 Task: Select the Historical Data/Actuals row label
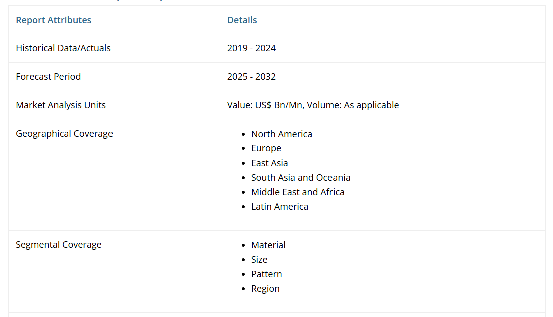[63, 48]
